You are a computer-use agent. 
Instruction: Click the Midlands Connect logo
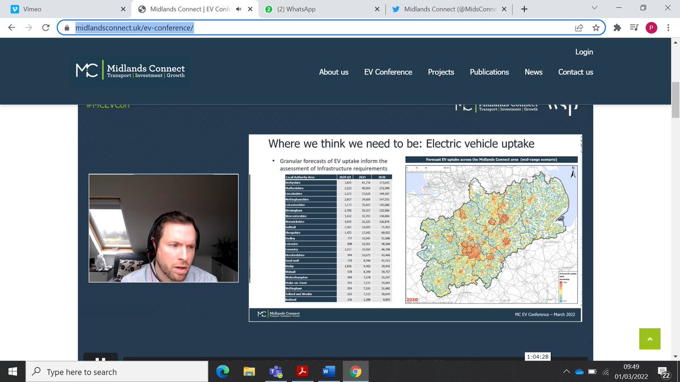[131, 70]
